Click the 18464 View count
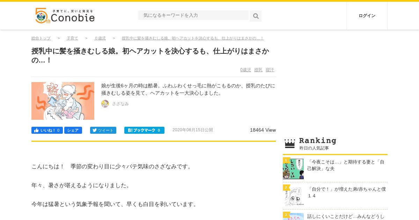Screen dimensions: 419x220 coord(263,130)
